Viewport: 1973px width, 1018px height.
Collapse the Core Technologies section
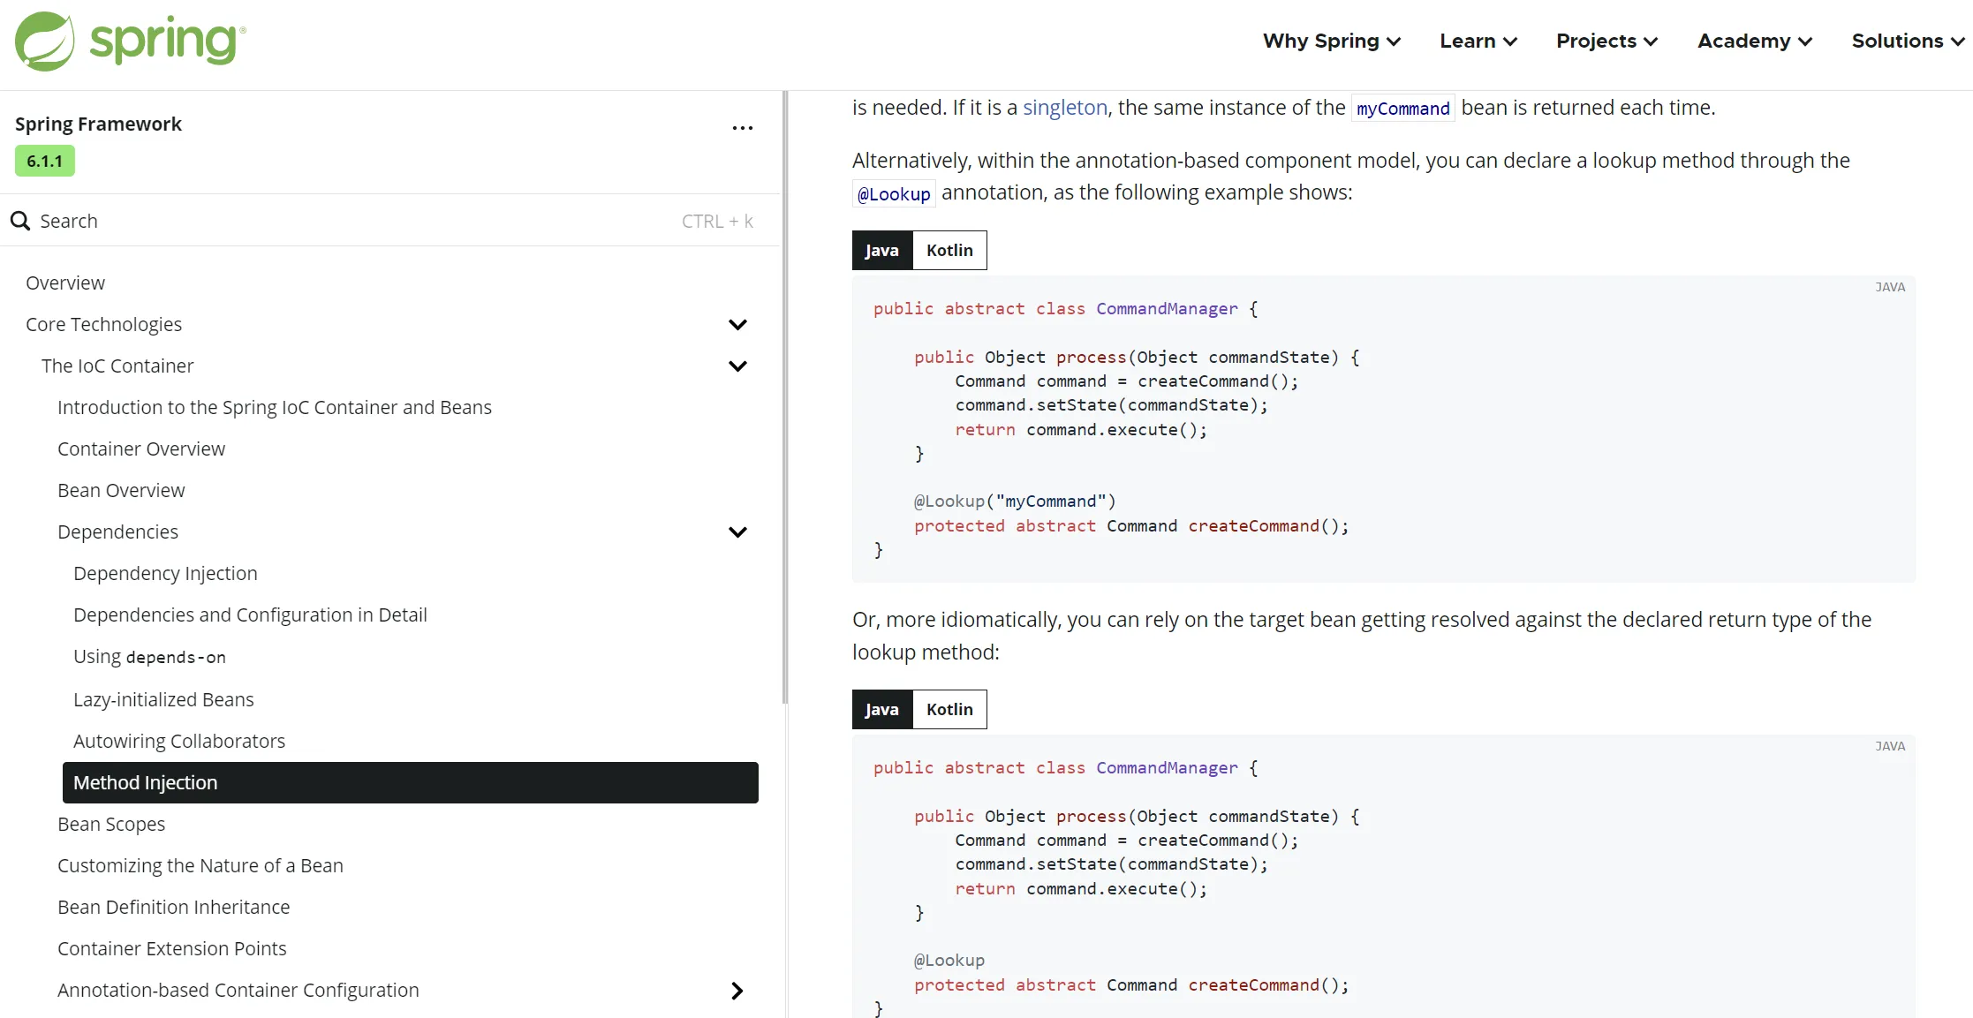pos(737,325)
